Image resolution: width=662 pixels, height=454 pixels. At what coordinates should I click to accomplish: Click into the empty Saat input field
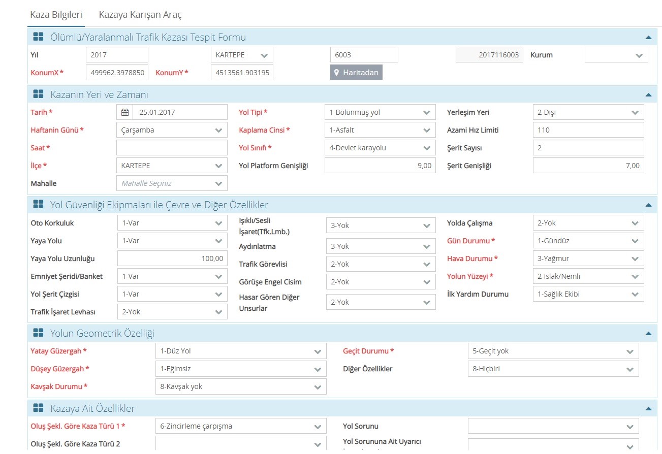[172, 148]
